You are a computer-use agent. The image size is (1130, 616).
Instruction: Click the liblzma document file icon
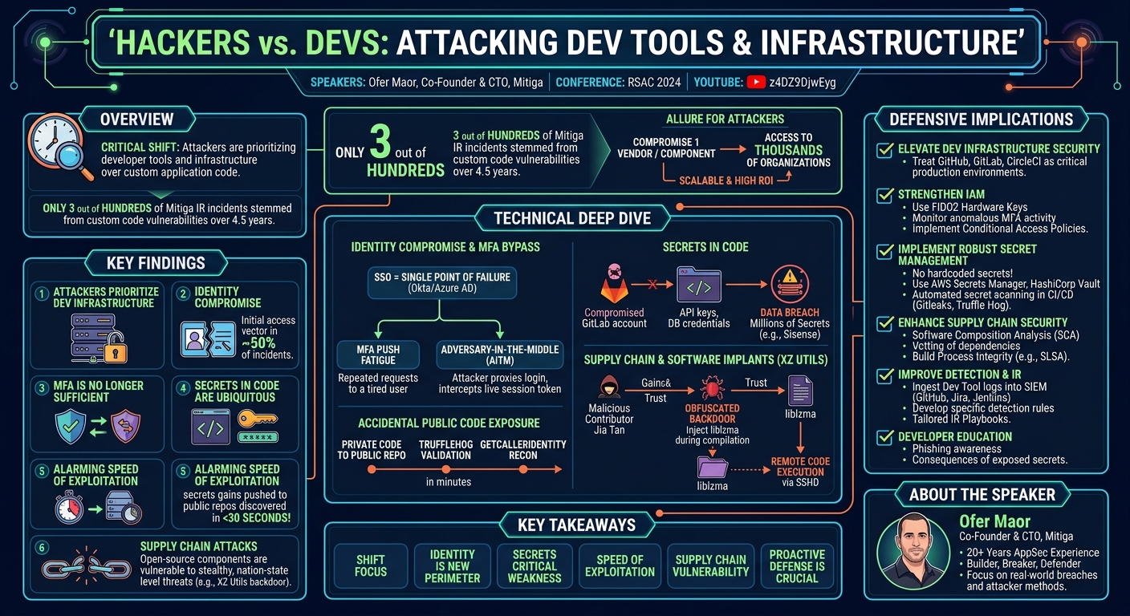[x=800, y=391]
